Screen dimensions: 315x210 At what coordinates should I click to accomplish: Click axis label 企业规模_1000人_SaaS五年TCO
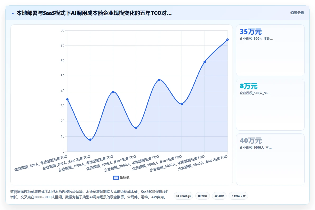111,163
